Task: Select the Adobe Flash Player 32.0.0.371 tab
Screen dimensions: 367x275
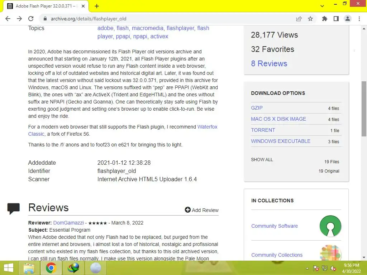Action: (46, 6)
